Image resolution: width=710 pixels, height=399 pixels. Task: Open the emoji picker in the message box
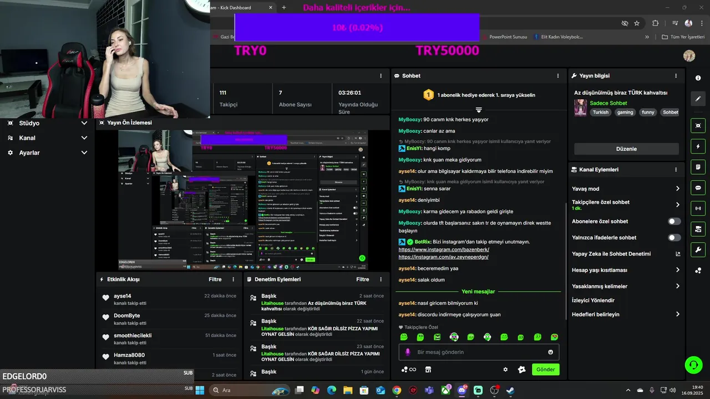click(x=550, y=352)
